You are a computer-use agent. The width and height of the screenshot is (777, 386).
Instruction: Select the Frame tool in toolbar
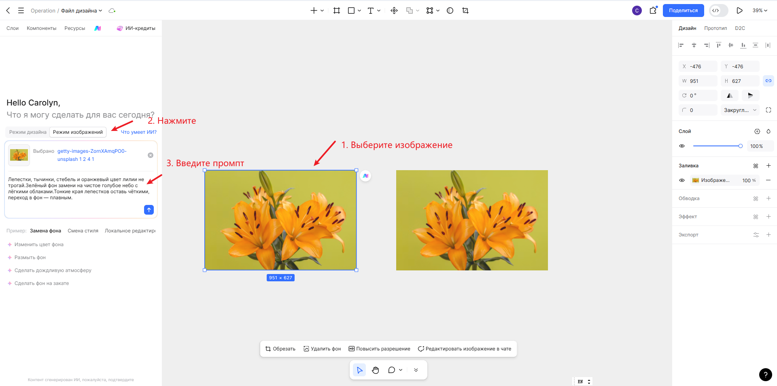coord(336,11)
